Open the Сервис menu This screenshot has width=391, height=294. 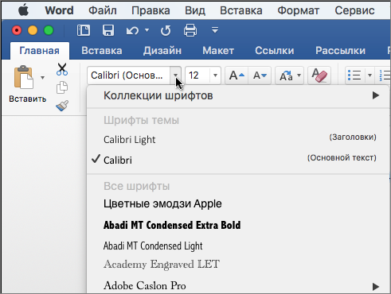click(x=354, y=10)
